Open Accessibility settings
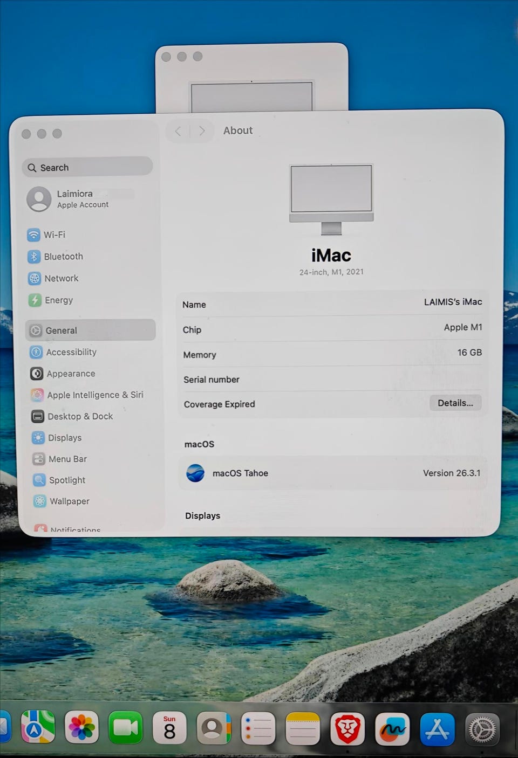The height and width of the screenshot is (758, 518). tap(64, 352)
